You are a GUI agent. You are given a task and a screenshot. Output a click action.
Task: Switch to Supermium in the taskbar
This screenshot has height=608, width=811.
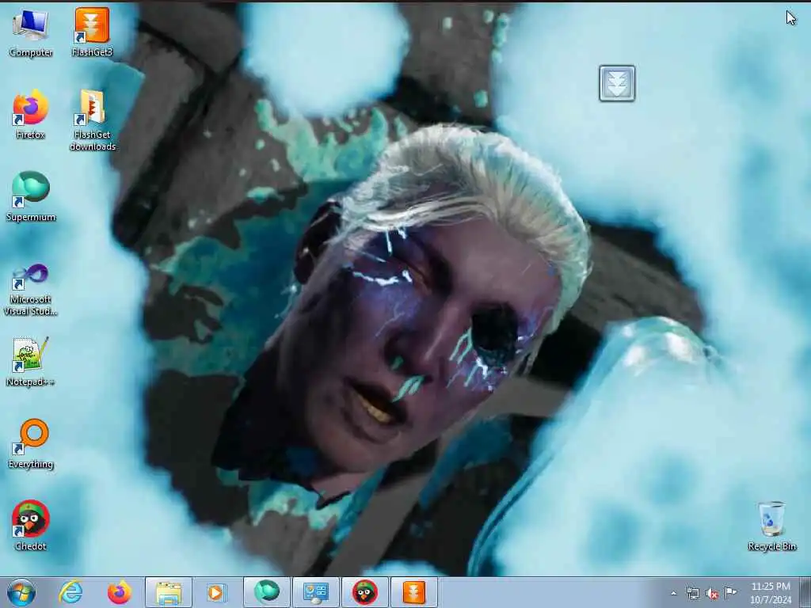click(267, 592)
